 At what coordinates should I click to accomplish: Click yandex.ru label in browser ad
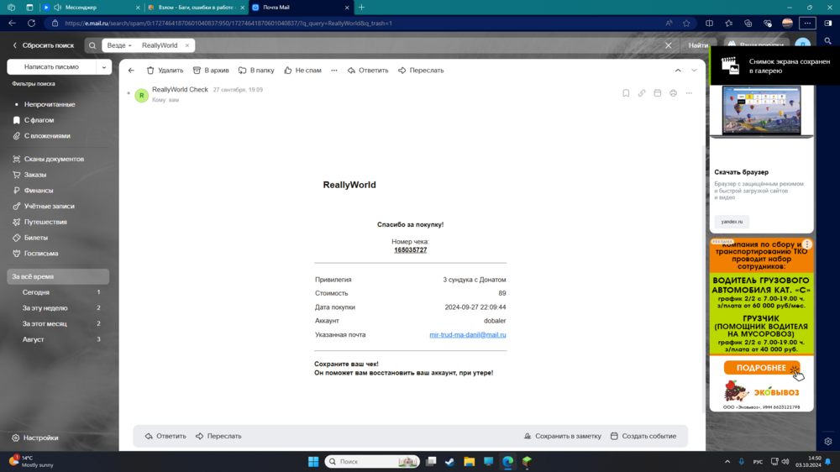pyautogui.click(x=732, y=222)
